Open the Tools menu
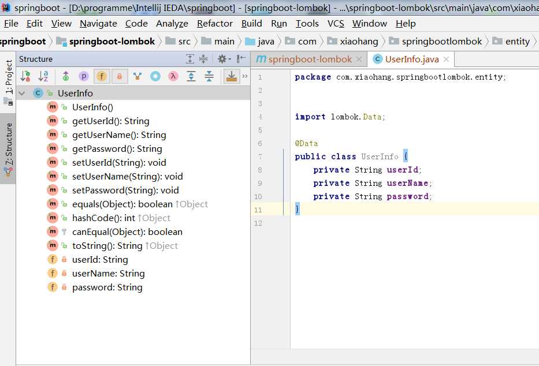This screenshot has width=539, height=366. coord(307,23)
